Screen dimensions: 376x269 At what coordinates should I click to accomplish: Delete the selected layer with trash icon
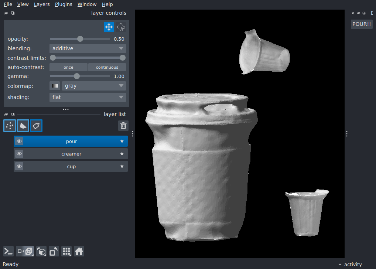[123, 126]
